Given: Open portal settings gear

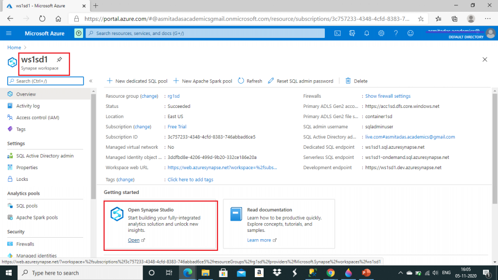Looking at the screenshot, I should coord(381,34).
